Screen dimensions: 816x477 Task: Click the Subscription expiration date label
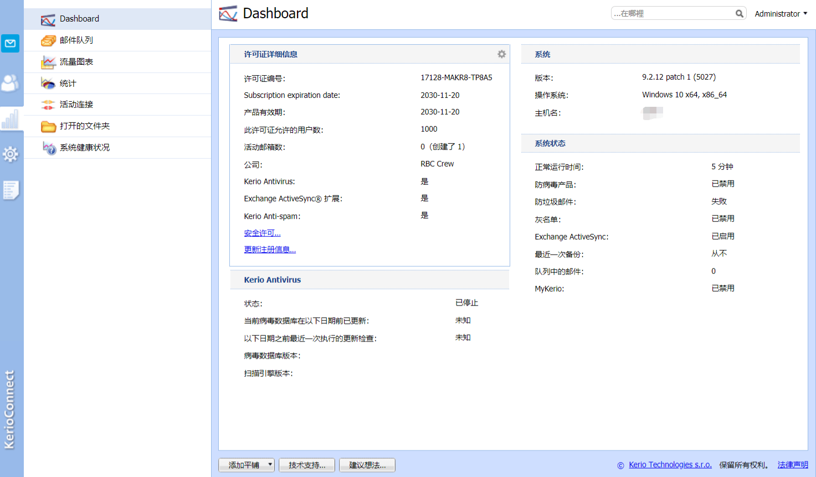(x=292, y=95)
